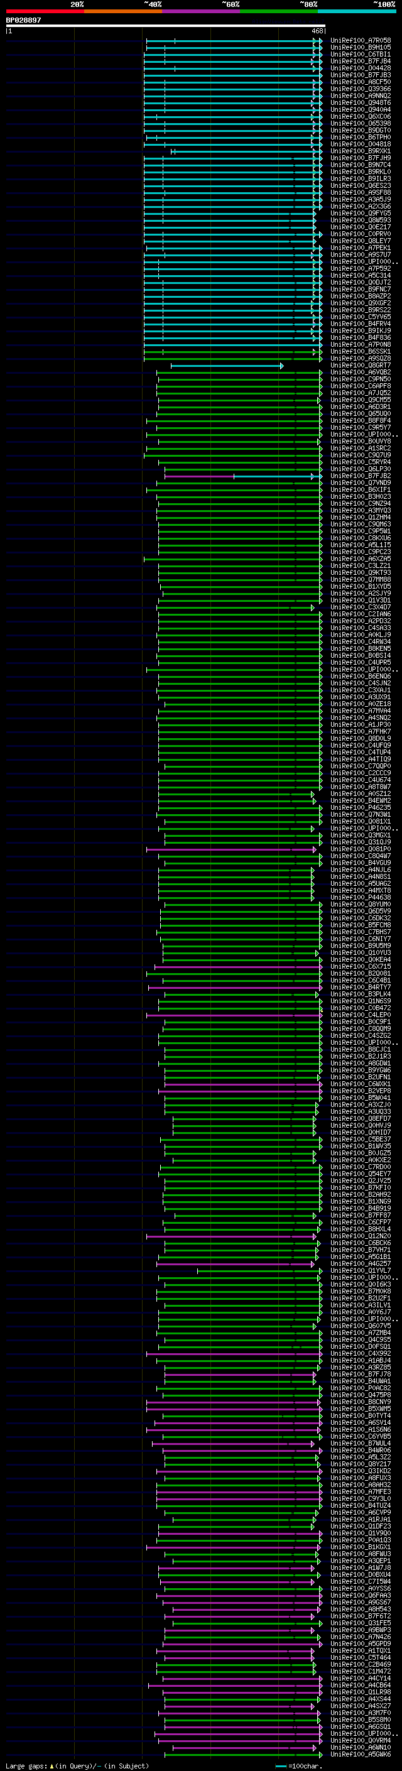Select the UniRef100_A2X3G6 label
Screen dimensions: 402x1771
(360, 206)
